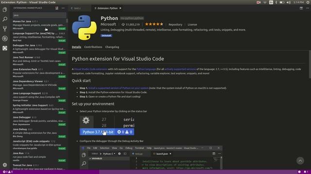Open the Debug view in activity bar
The width and height of the screenshot is (311, 174).
coord(5,38)
